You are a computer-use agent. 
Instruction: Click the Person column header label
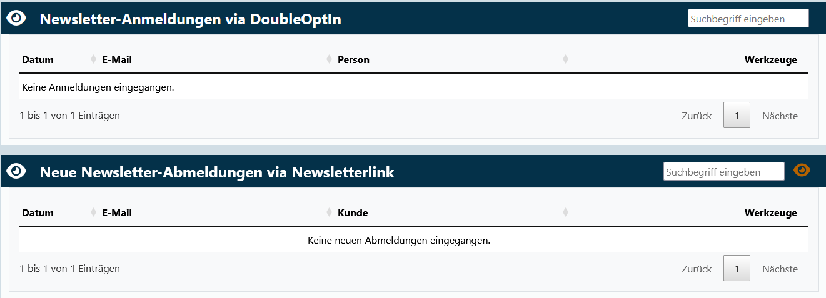click(x=353, y=60)
